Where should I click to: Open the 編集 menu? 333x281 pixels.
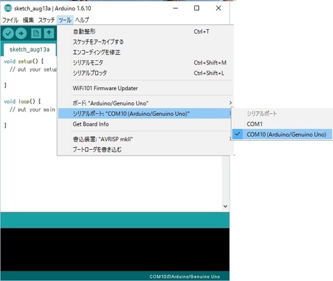[x=28, y=20]
